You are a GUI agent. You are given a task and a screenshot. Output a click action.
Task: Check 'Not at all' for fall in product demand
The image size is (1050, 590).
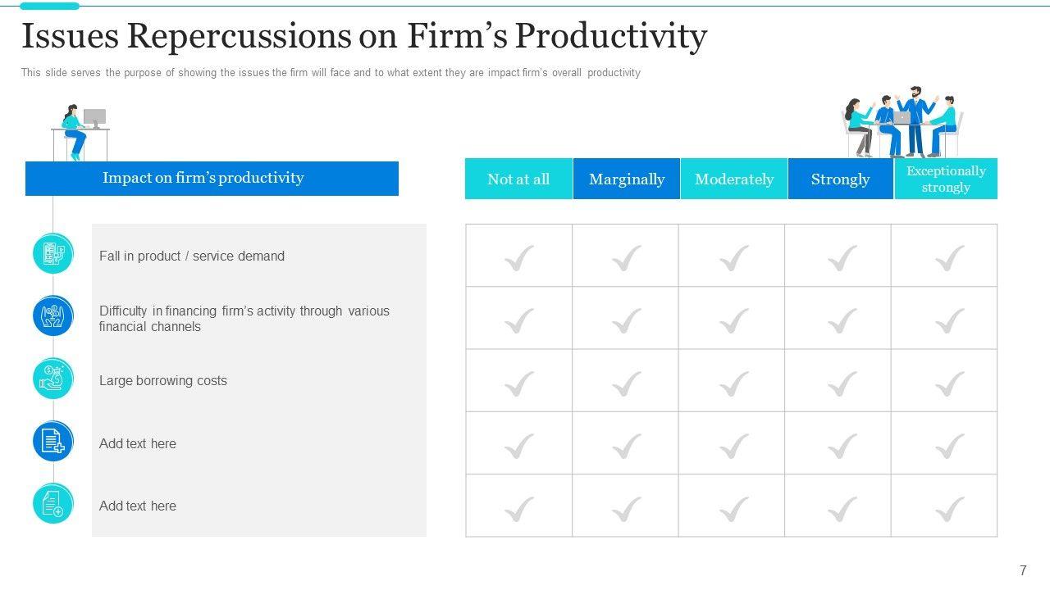518,257
